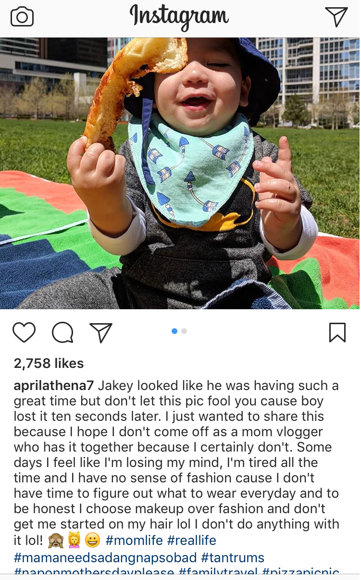The height and width of the screenshot is (580, 361).
Task: Open the #tantrums hashtag
Action: [233, 557]
